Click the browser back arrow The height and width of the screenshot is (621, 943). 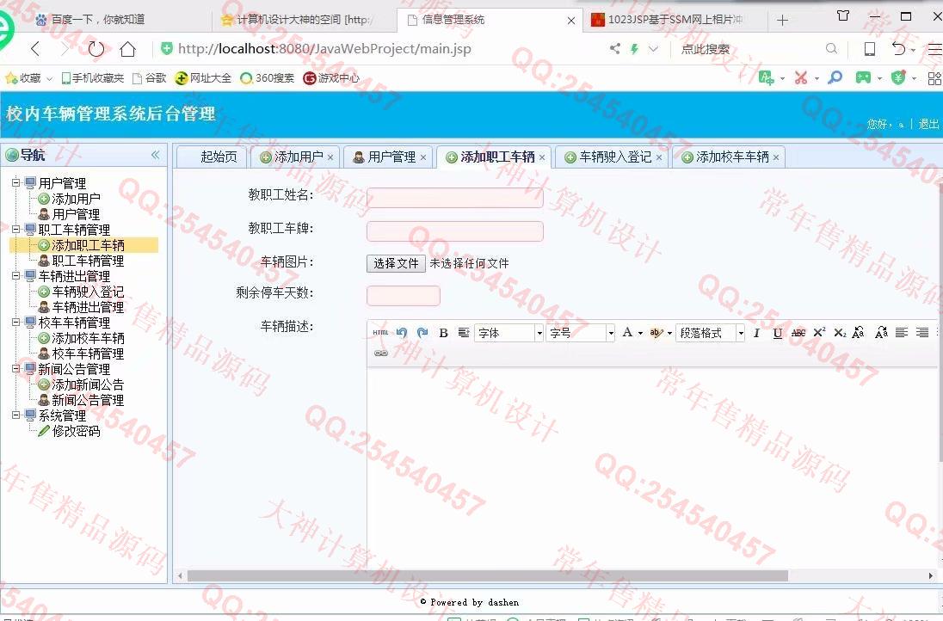coord(35,49)
